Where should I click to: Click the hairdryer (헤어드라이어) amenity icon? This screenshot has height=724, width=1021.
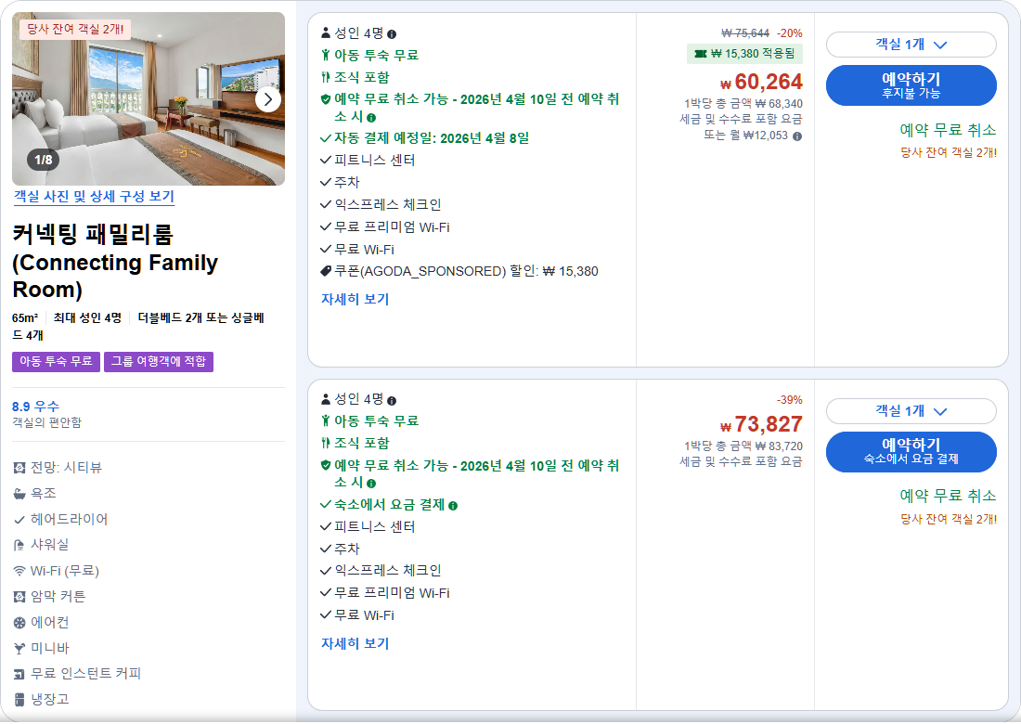(x=19, y=520)
